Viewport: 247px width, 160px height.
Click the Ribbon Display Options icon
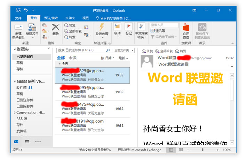pos(194,10)
